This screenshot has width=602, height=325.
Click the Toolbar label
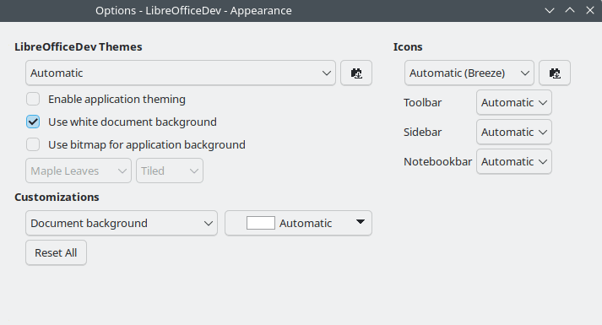[x=422, y=102]
